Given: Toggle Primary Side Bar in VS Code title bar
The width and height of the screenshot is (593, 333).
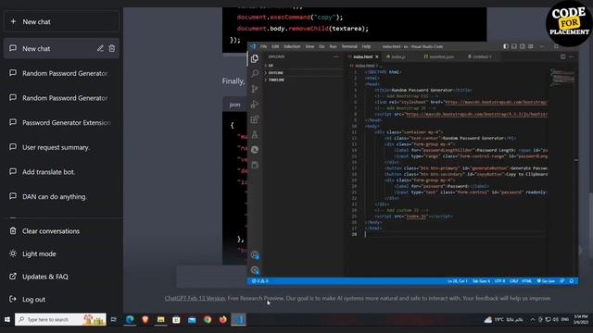Looking at the screenshot, I should 506,46.
